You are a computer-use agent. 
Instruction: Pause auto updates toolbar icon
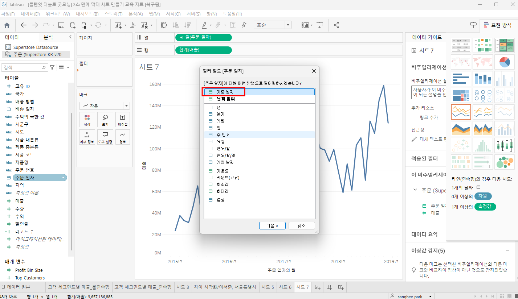[x=84, y=25]
